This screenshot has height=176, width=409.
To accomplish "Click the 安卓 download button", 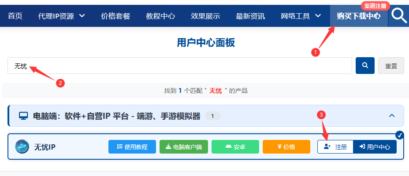I will click(235, 147).
